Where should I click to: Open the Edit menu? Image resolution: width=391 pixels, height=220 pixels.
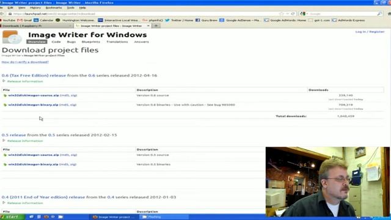tap(10, 8)
